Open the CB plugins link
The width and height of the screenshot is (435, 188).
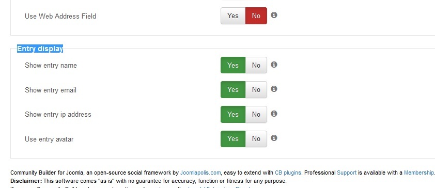(x=288, y=173)
